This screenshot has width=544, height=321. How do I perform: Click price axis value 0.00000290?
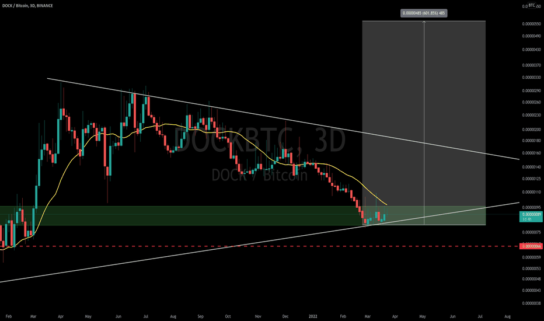tap(531, 90)
